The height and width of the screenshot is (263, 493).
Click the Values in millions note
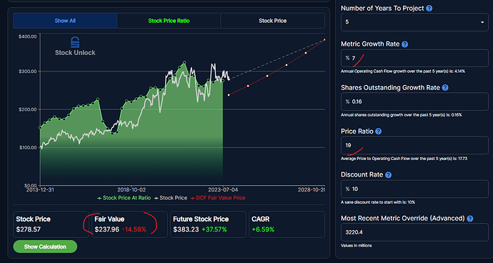357,245
